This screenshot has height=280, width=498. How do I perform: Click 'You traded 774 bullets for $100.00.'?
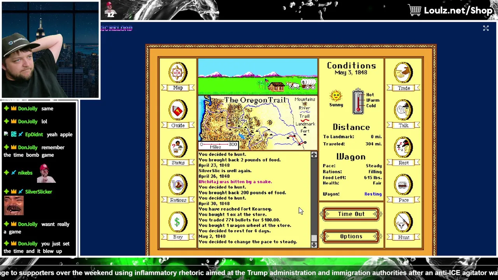[x=239, y=220]
